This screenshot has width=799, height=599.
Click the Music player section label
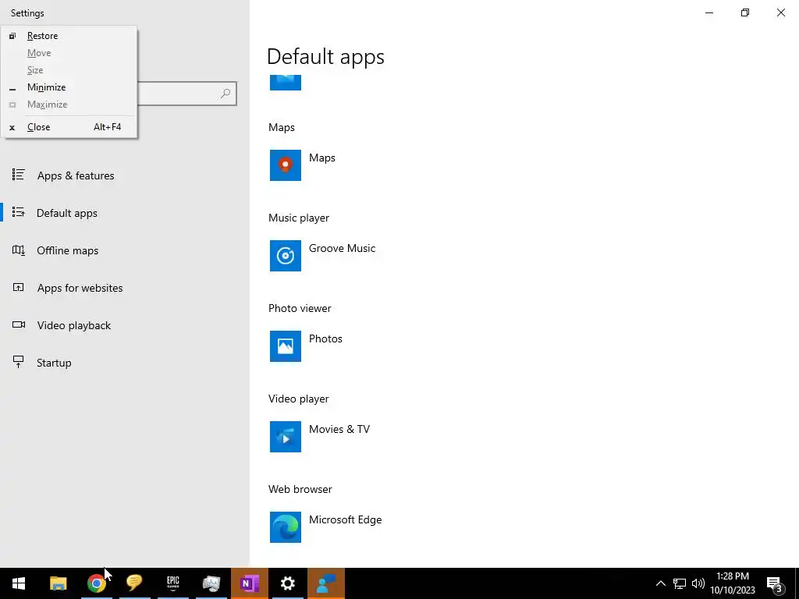(x=299, y=218)
